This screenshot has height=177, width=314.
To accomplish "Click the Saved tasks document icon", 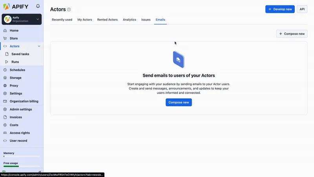I will 7,54.
